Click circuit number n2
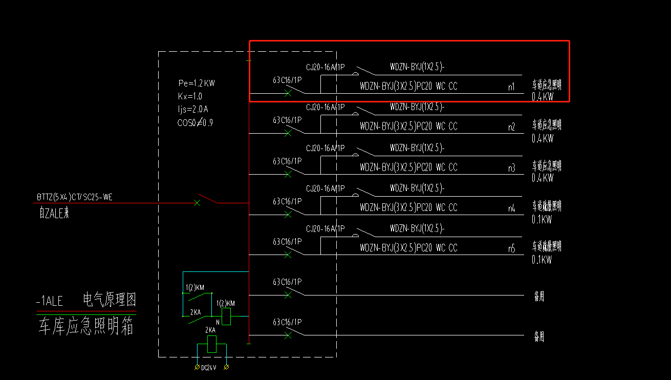This screenshot has width=671, height=380. [x=511, y=128]
